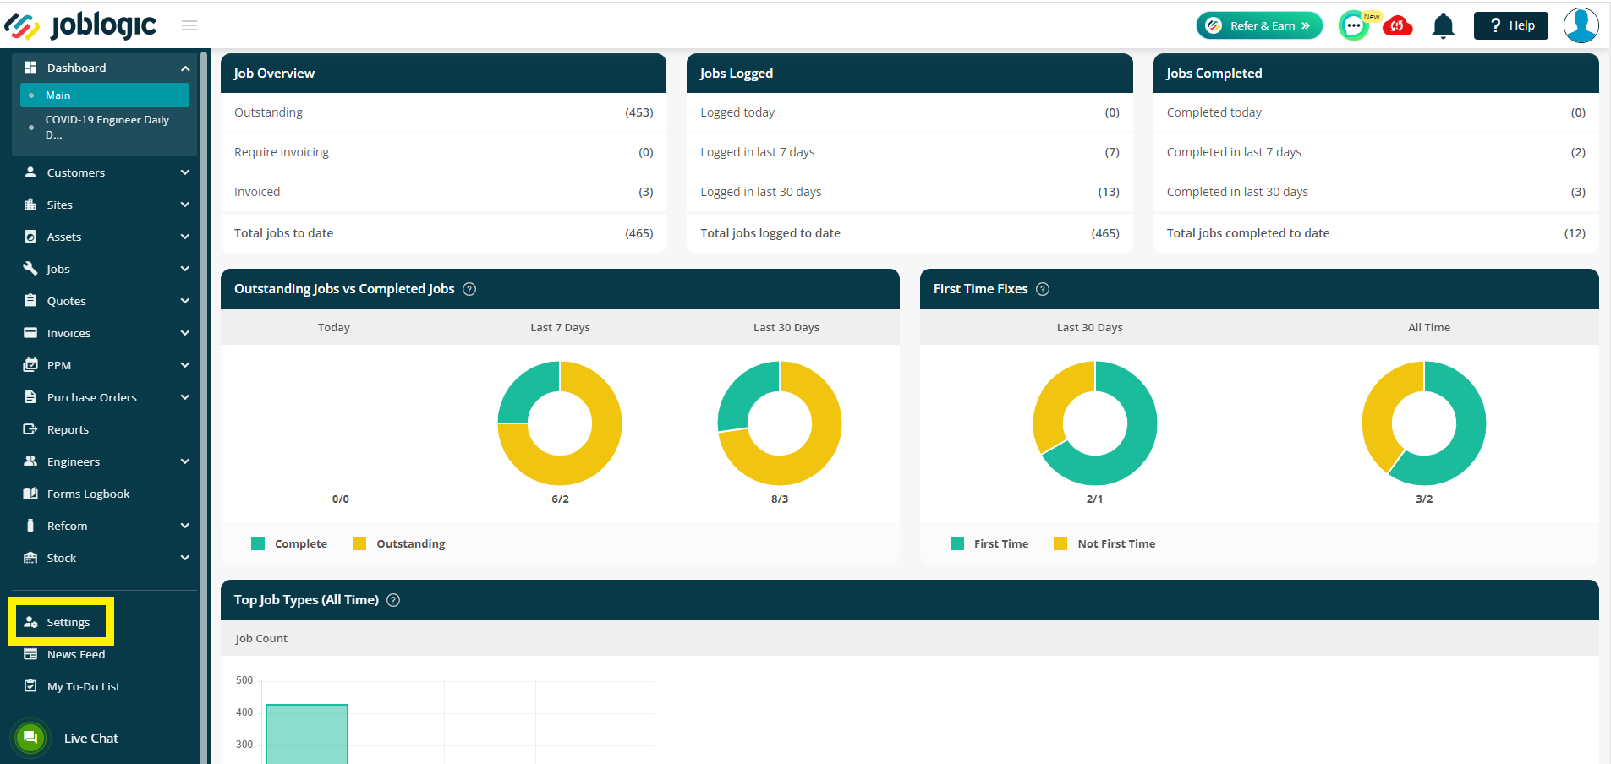Click the Last 7 Days donut chart

tap(560, 423)
